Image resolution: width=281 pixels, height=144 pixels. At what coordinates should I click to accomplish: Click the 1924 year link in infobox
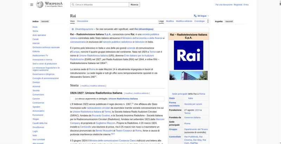tap(197, 110)
